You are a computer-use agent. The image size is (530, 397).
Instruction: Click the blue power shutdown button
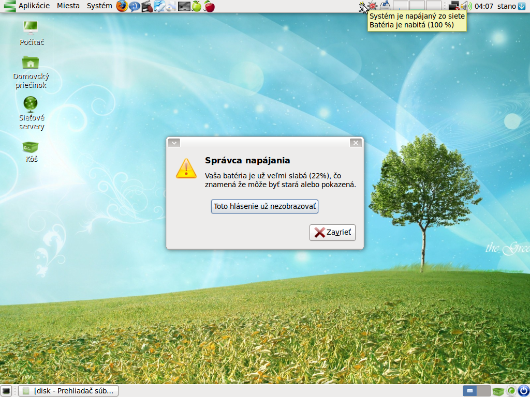[x=523, y=391]
